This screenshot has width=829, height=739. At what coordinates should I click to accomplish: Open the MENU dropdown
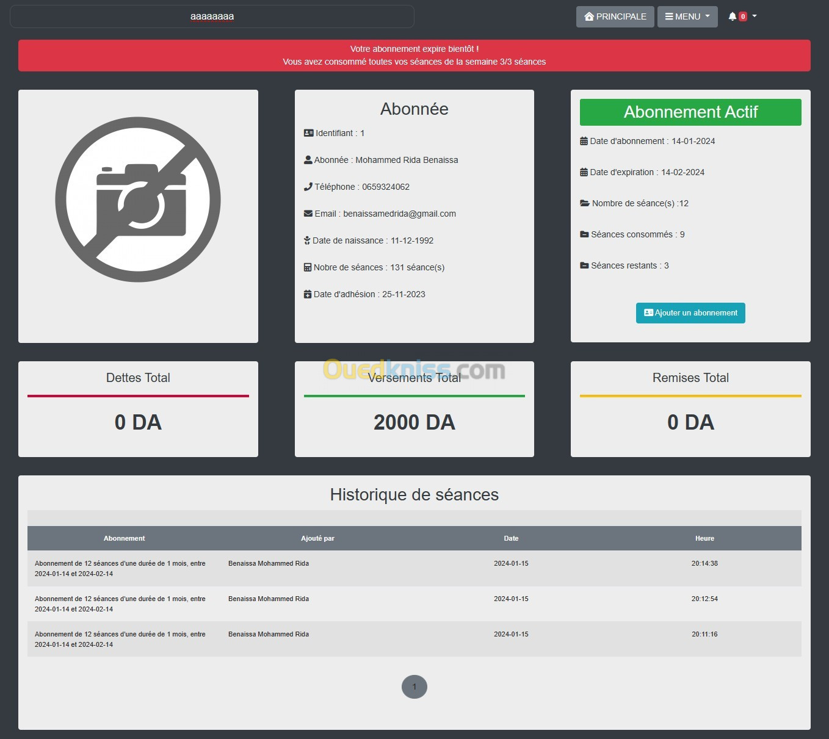point(687,16)
